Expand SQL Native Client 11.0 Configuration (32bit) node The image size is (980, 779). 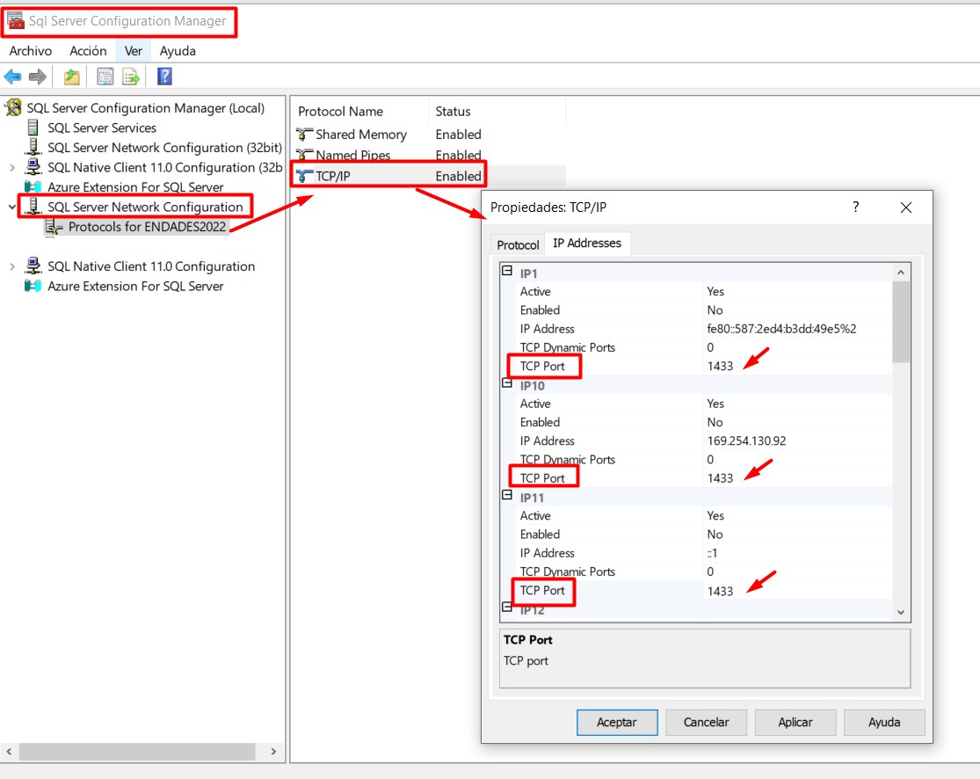[12, 168]
